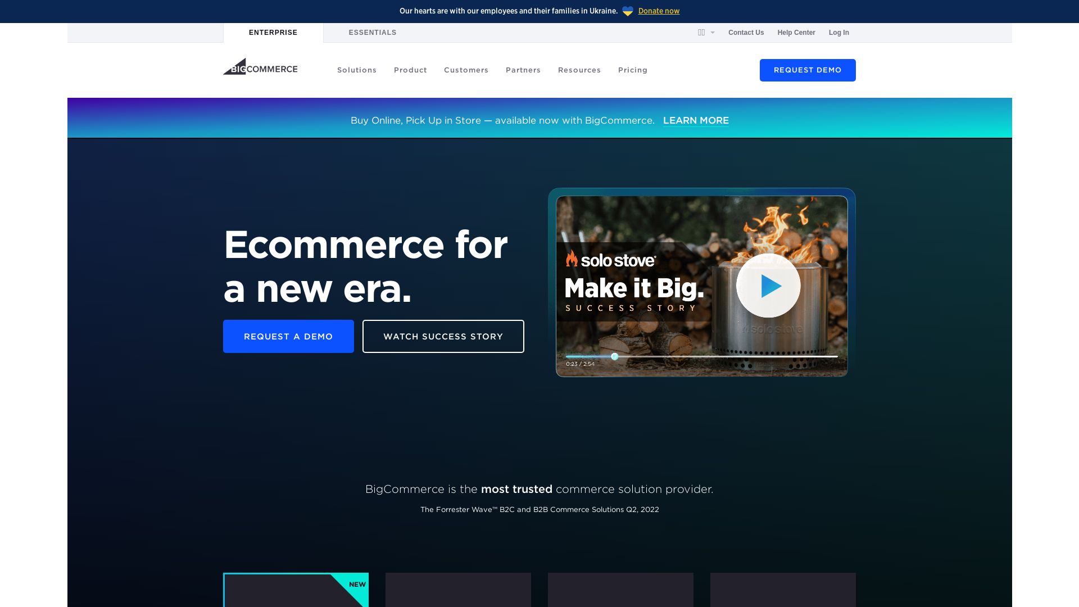Click the LEARN MORE link
This screenshot has width=1079, height=607.
[696, 120]
